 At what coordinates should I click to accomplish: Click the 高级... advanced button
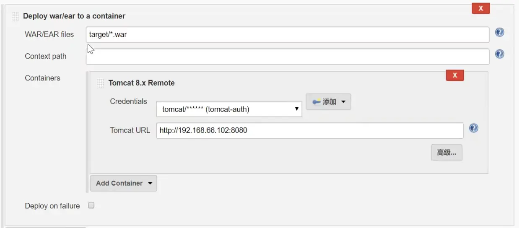[x=446, y=153]
